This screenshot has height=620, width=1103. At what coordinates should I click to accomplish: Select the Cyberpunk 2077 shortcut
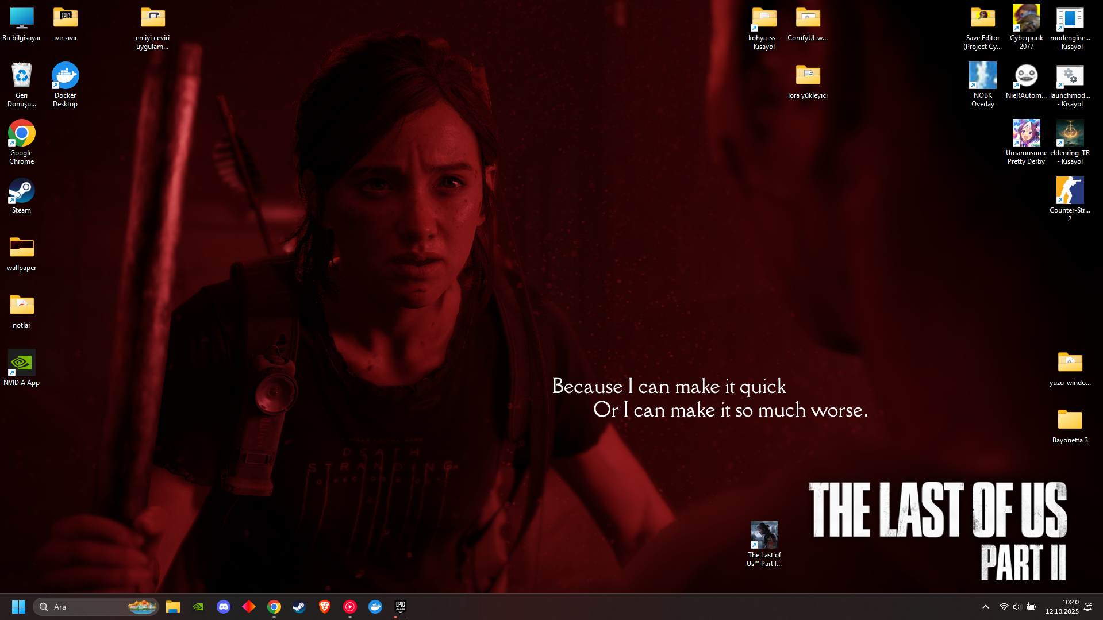coord(1026,28)
